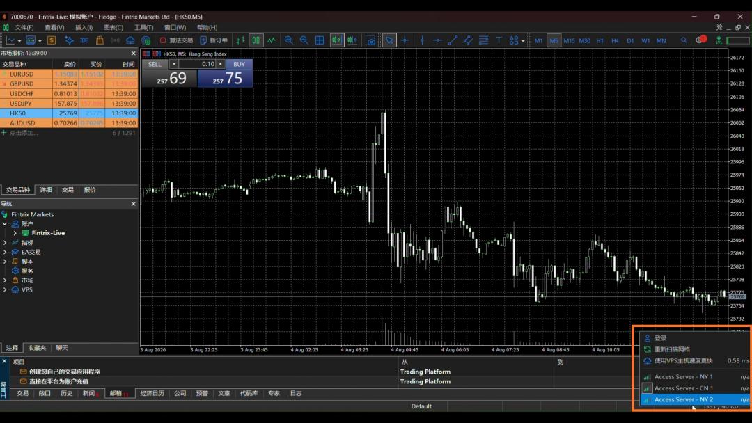Expand the EA交易 node
The image size is (752, 423).
(x=5, y=252)
